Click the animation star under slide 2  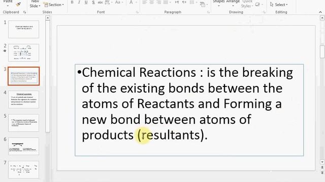pos(5,51)
